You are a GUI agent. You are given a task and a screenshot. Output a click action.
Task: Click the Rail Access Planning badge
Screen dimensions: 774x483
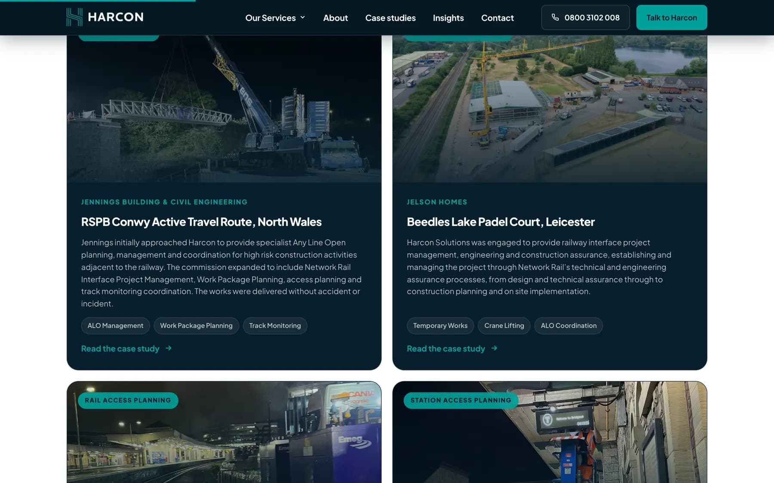click(x=128, y=400)
